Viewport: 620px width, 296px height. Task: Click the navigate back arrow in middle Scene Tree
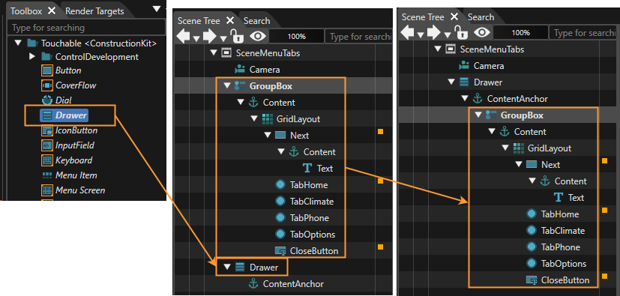coord(183,37)
